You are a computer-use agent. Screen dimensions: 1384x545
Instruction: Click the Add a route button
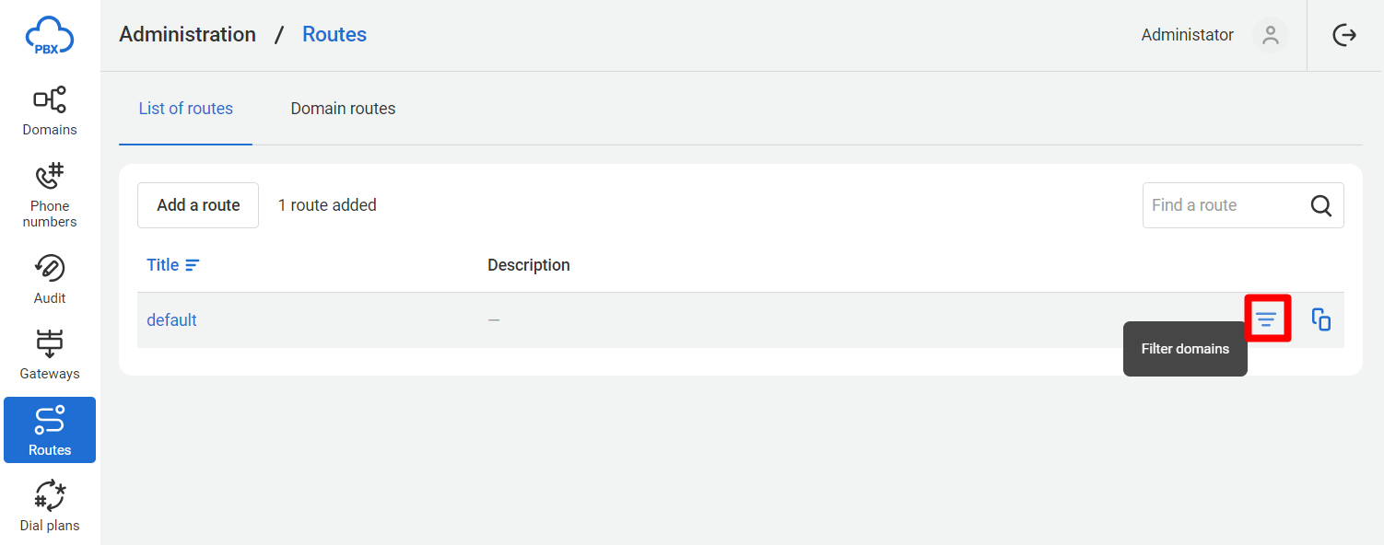[198, 205]
